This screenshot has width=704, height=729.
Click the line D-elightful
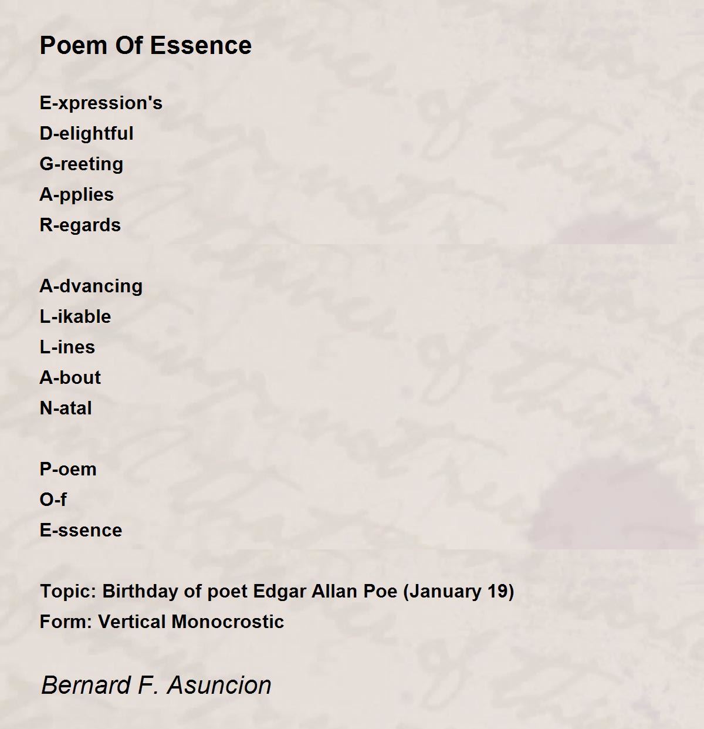coord(86,134)
